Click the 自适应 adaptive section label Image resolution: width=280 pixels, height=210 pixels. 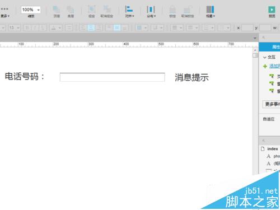[x=269, y=119]
